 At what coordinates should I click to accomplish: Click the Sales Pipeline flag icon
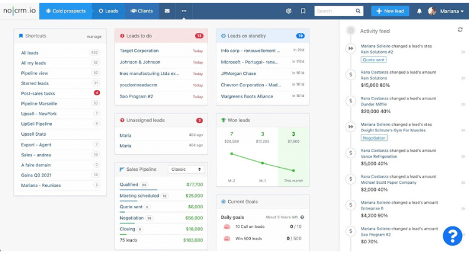(x=122, y=170)
